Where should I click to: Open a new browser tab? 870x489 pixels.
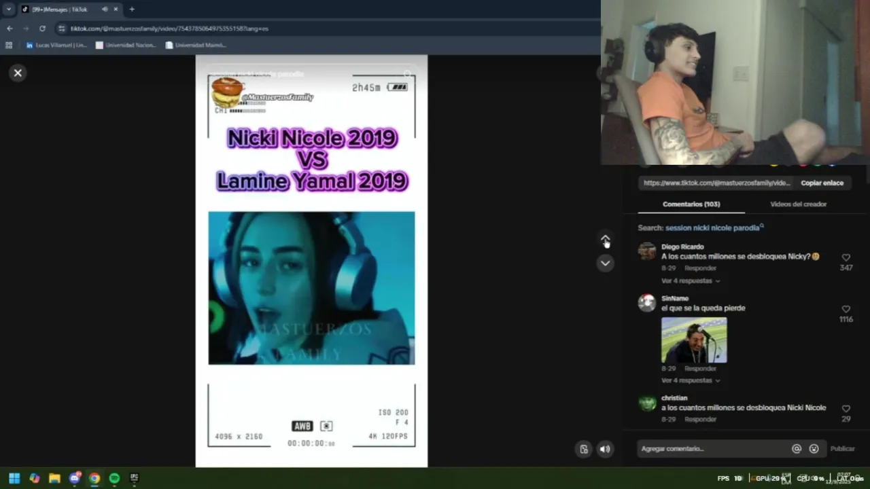tap(132, 9)
